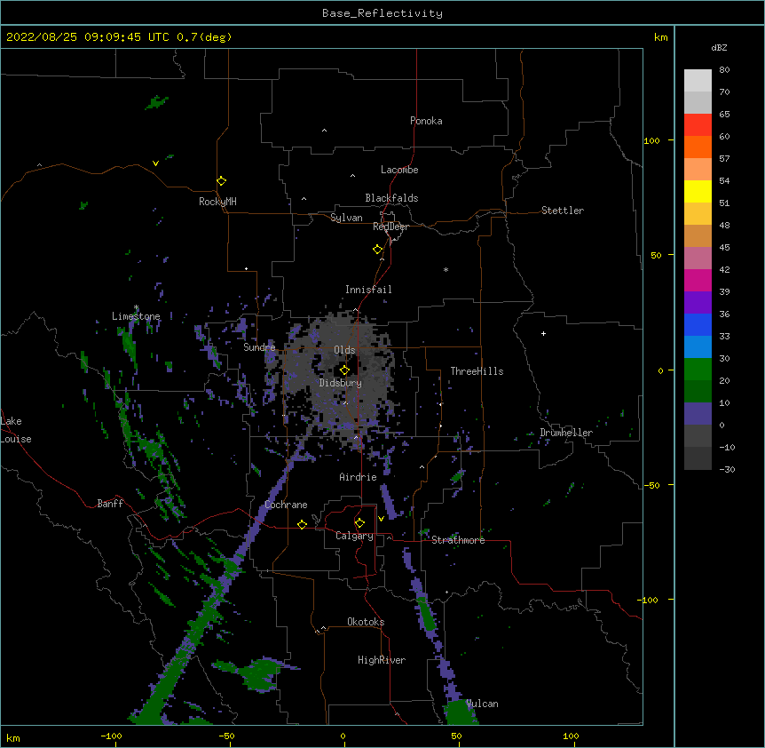The width and height of the screenshot is (765, 748).
Task: Select the Blackfalds label
Action: [391, 198]
